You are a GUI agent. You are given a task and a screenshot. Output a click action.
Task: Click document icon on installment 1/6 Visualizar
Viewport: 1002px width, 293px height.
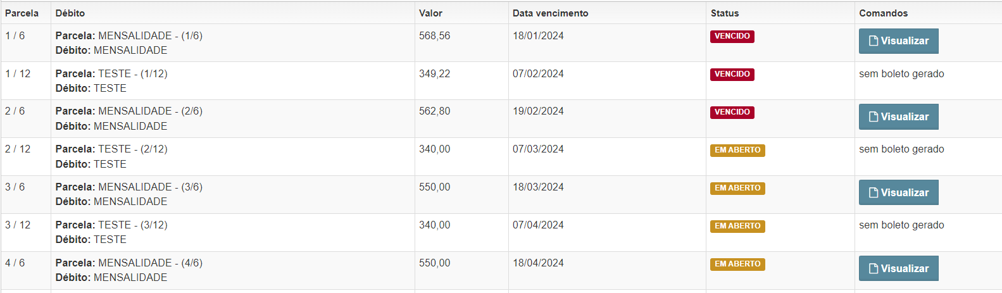874,41
